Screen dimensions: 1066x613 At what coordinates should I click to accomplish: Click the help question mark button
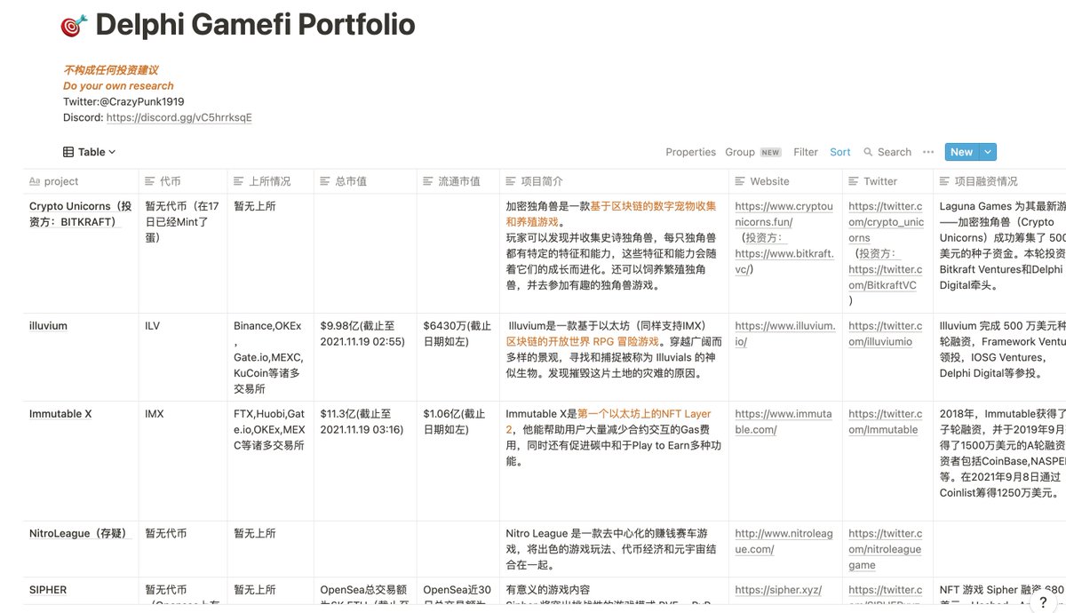(1043, 602)
